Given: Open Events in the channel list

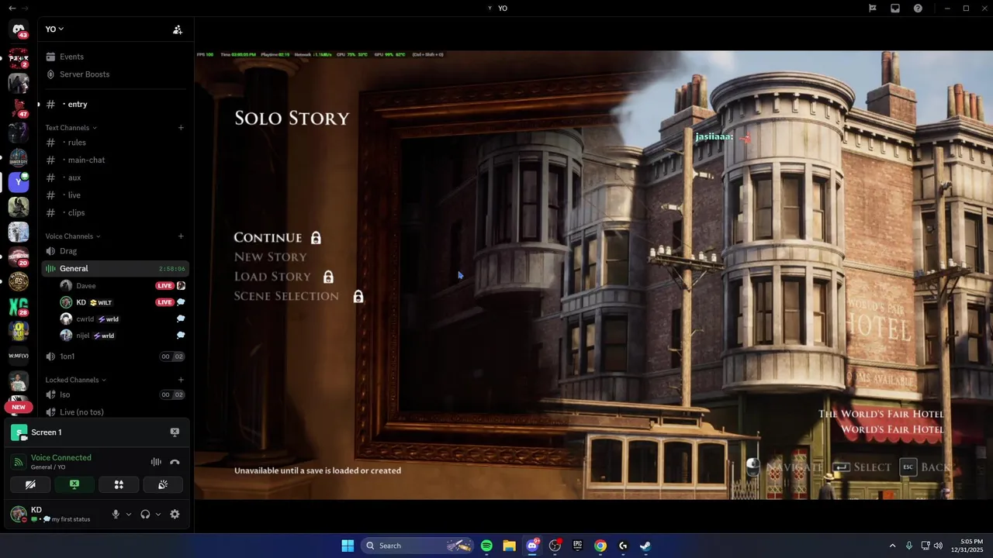Looking at the screenshot, I should tap(71, 57).
